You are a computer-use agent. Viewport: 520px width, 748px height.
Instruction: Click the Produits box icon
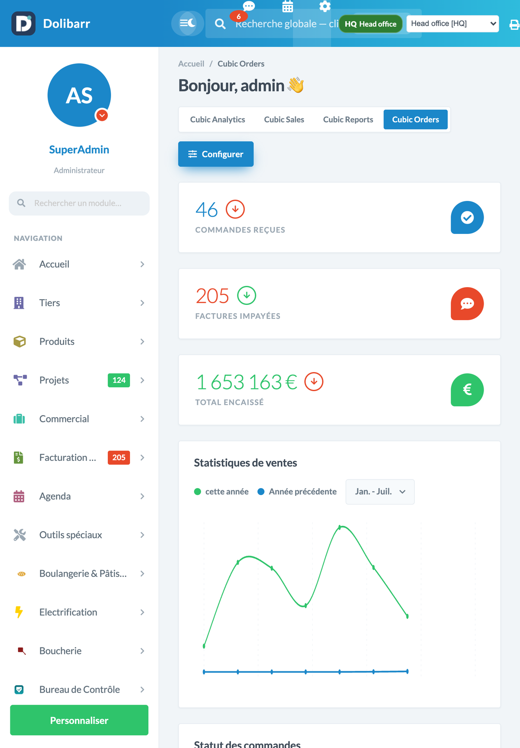point(19,341)
